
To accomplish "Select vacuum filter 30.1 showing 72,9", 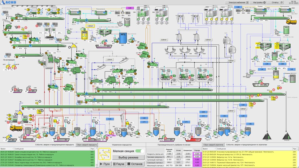I will (x=143, y=14).
